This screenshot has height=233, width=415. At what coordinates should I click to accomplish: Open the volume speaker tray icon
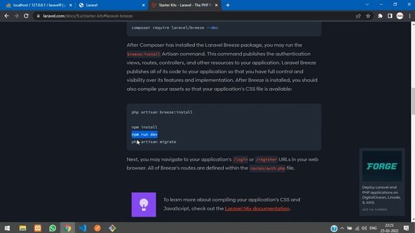(364, 228)
